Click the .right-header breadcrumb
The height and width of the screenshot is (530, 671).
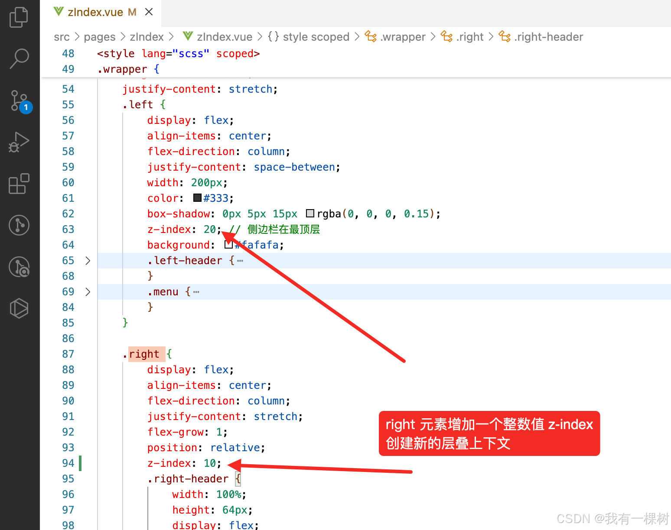coord(549,37)
